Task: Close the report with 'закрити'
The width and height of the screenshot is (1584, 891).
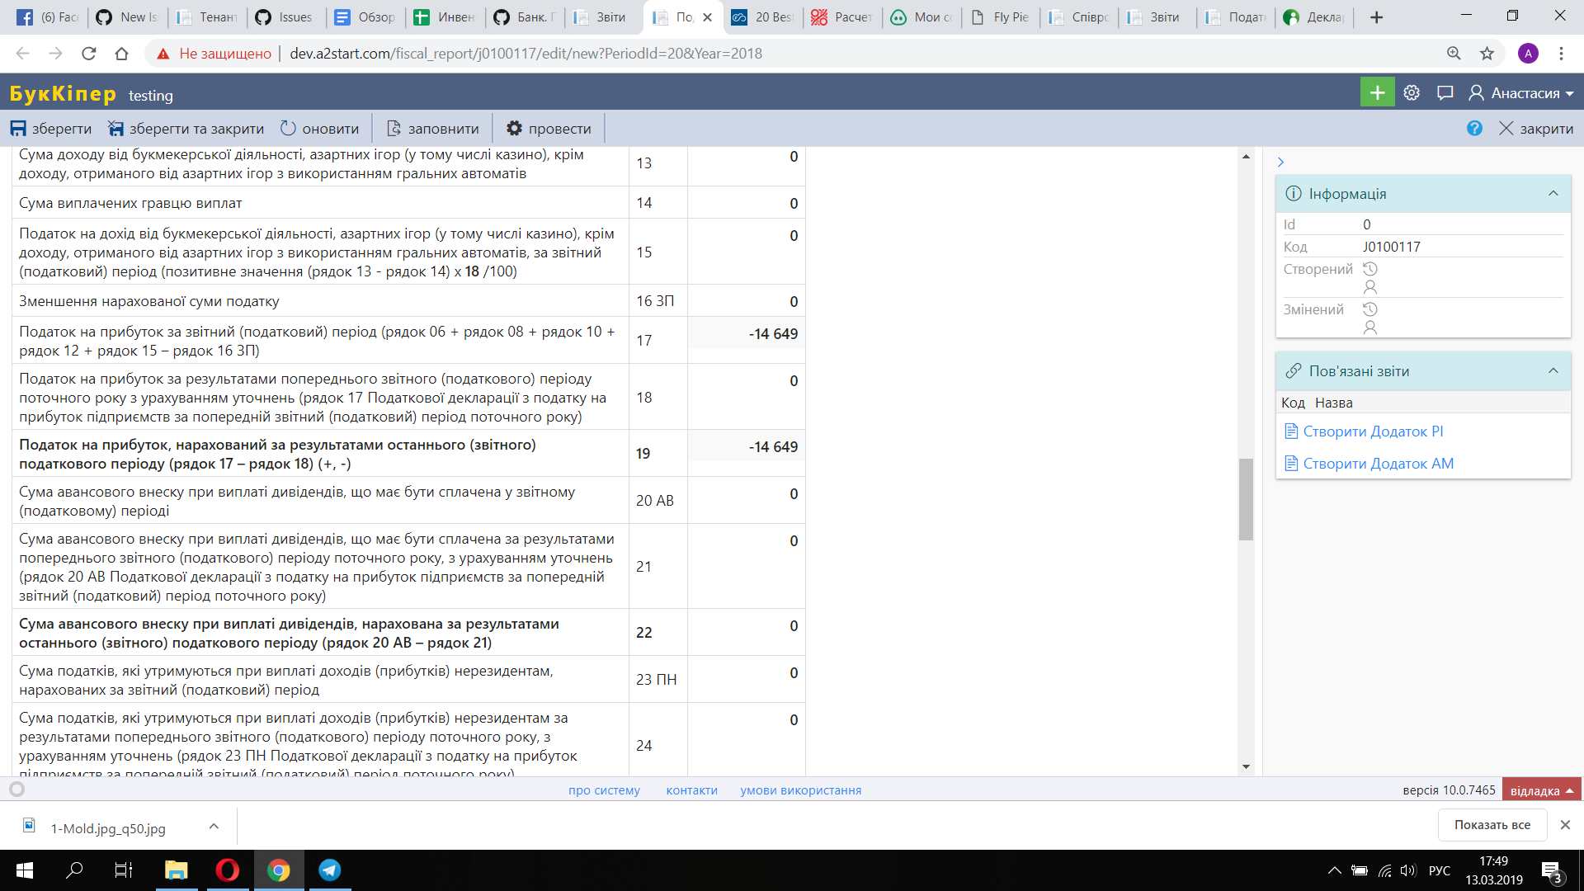Action: pyautogui.click(x=1536, y=129)
